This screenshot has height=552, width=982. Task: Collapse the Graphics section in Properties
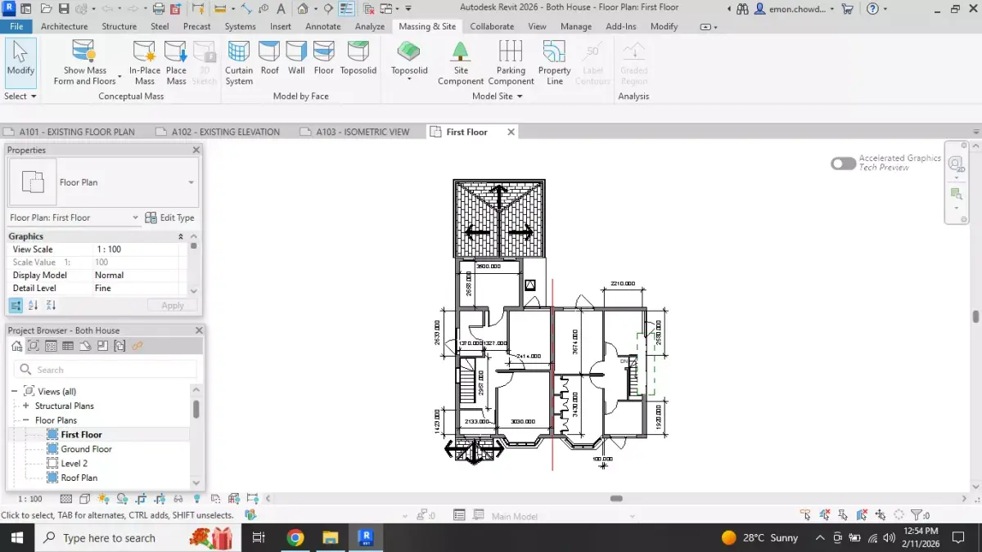pyautogui.click(x=181, y=236)
